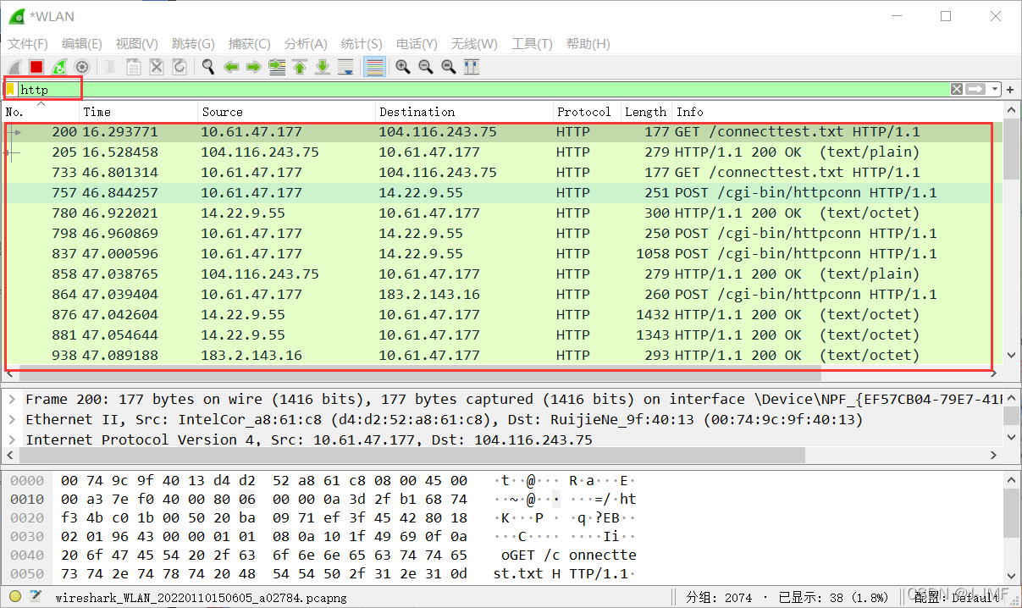Stop the running packet capture
1022x608 pixels.
[x=36, y=67]
